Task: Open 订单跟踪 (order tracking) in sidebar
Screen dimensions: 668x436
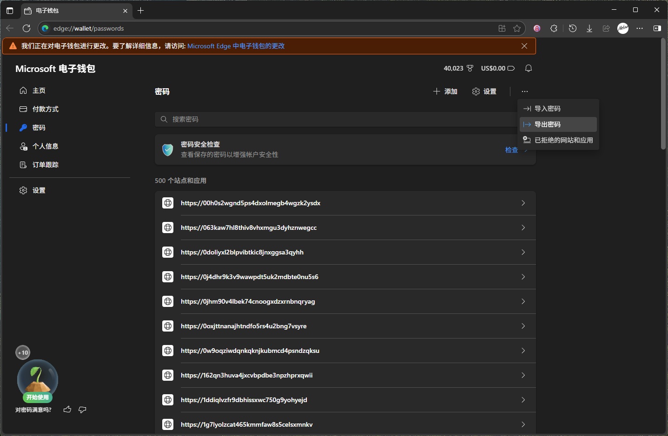Action: pyautogui.click(x=46, y=165)
